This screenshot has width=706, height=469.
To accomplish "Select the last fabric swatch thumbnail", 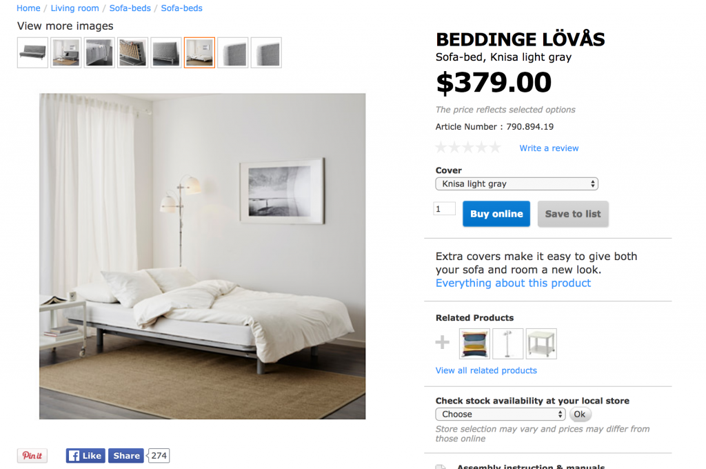I will (266, 52).
